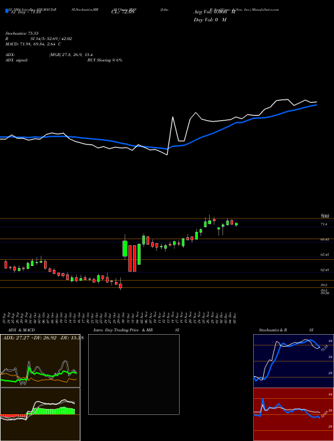Select the 'SI 14/3: 32.69 / 42.02' value
This screenshot has height=441, width=334.
tap(51, 39)
